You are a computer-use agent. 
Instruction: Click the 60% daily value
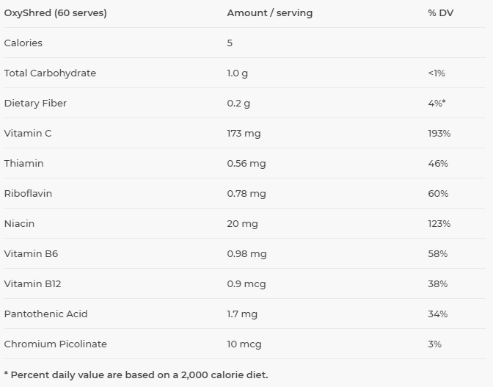pyautogui.click(x=438, y=193)
